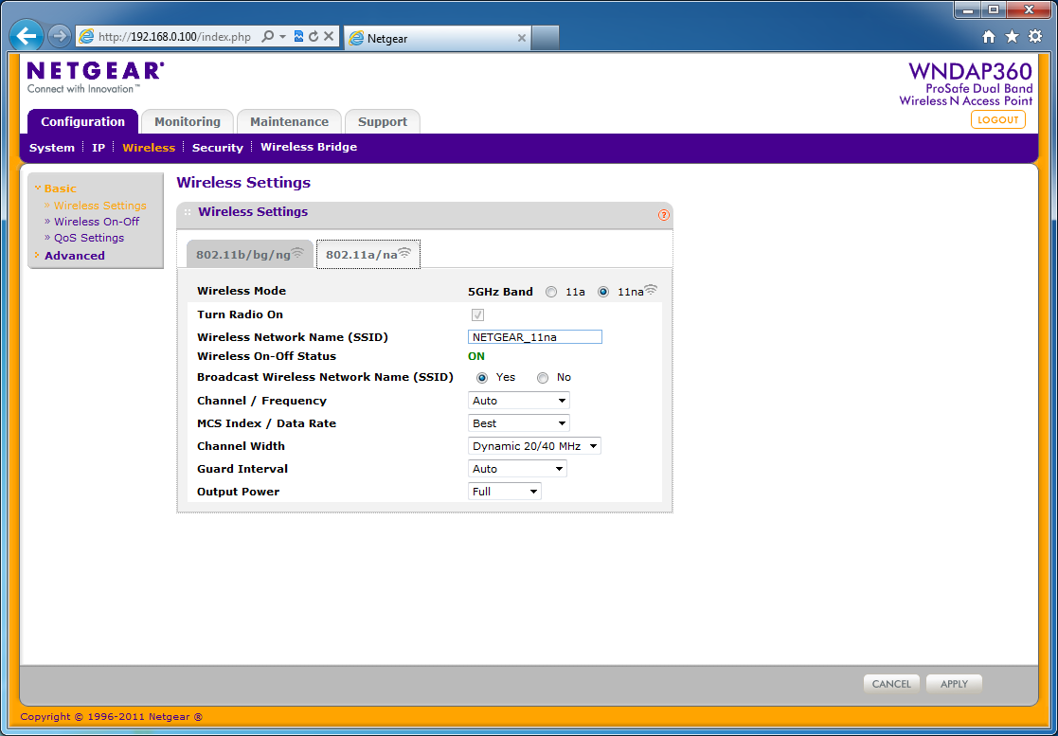Set Broadcast SSID to Yes
The height and width of the screenshot is (736, 1058).
(x=482, y=378)
